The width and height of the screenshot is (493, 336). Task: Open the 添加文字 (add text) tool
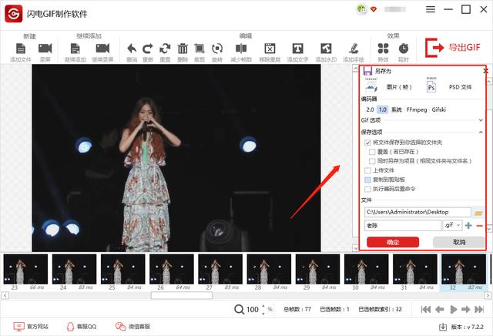pyautogui.click(x=297, y=49)
